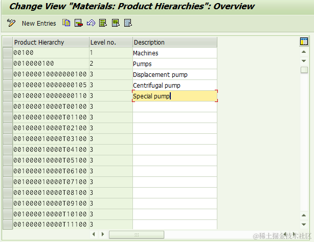Click top vertical scroll down arrow
The width and height of the screenshot is (314, 242).
coord(304,61)
